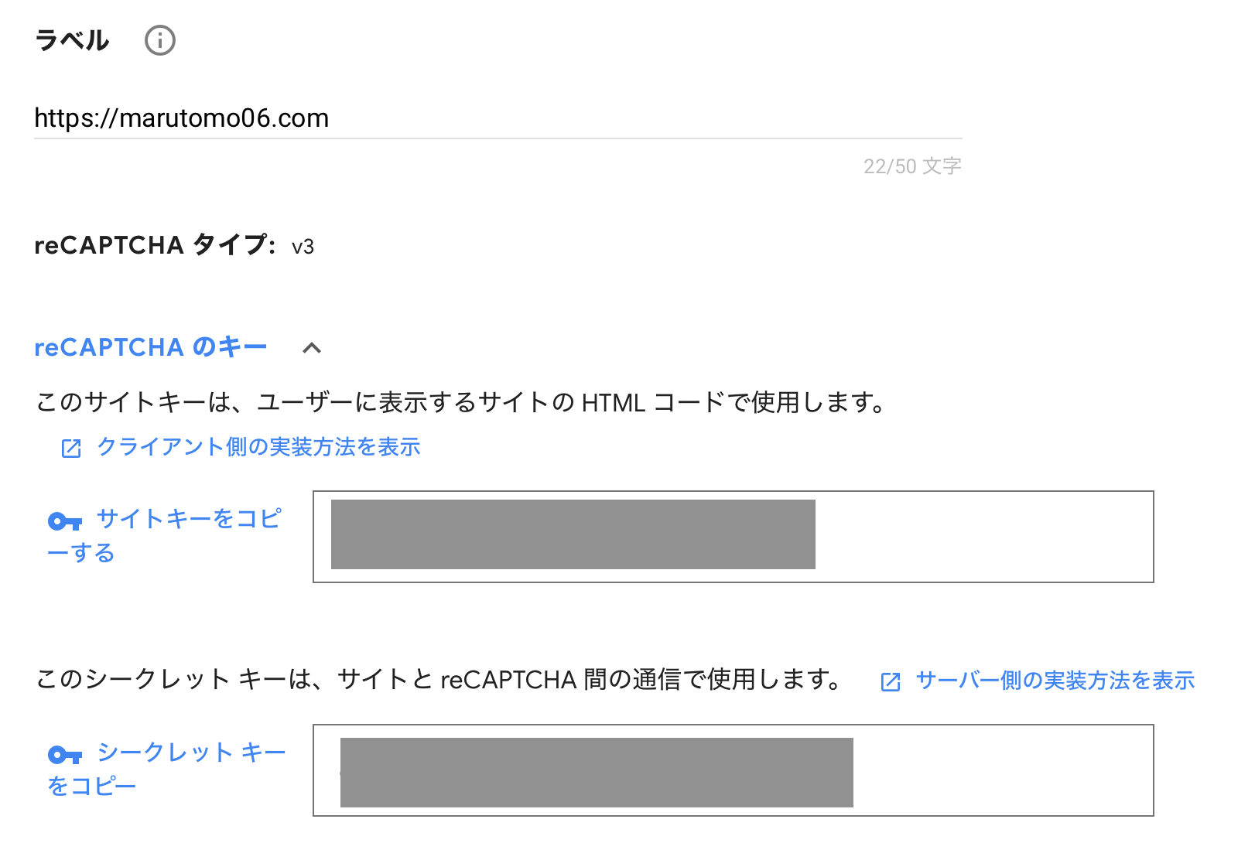Image resolution: width=1255 pixels, height=843 pixels.
Task: Click inside the secret key text box
Action: (x=734, y=770)
